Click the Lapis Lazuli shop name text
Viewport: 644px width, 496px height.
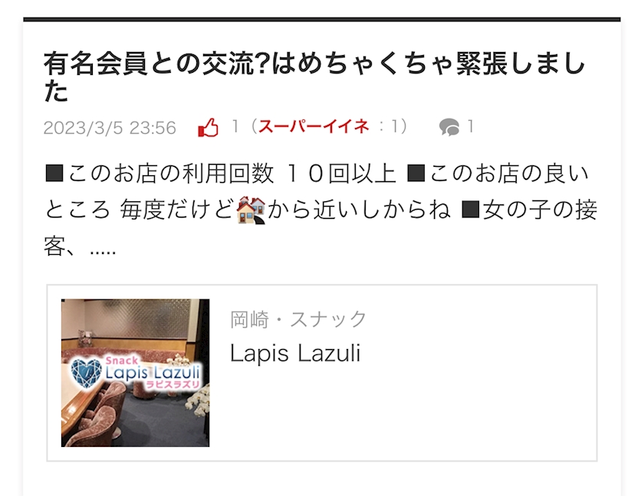(295, 354)
